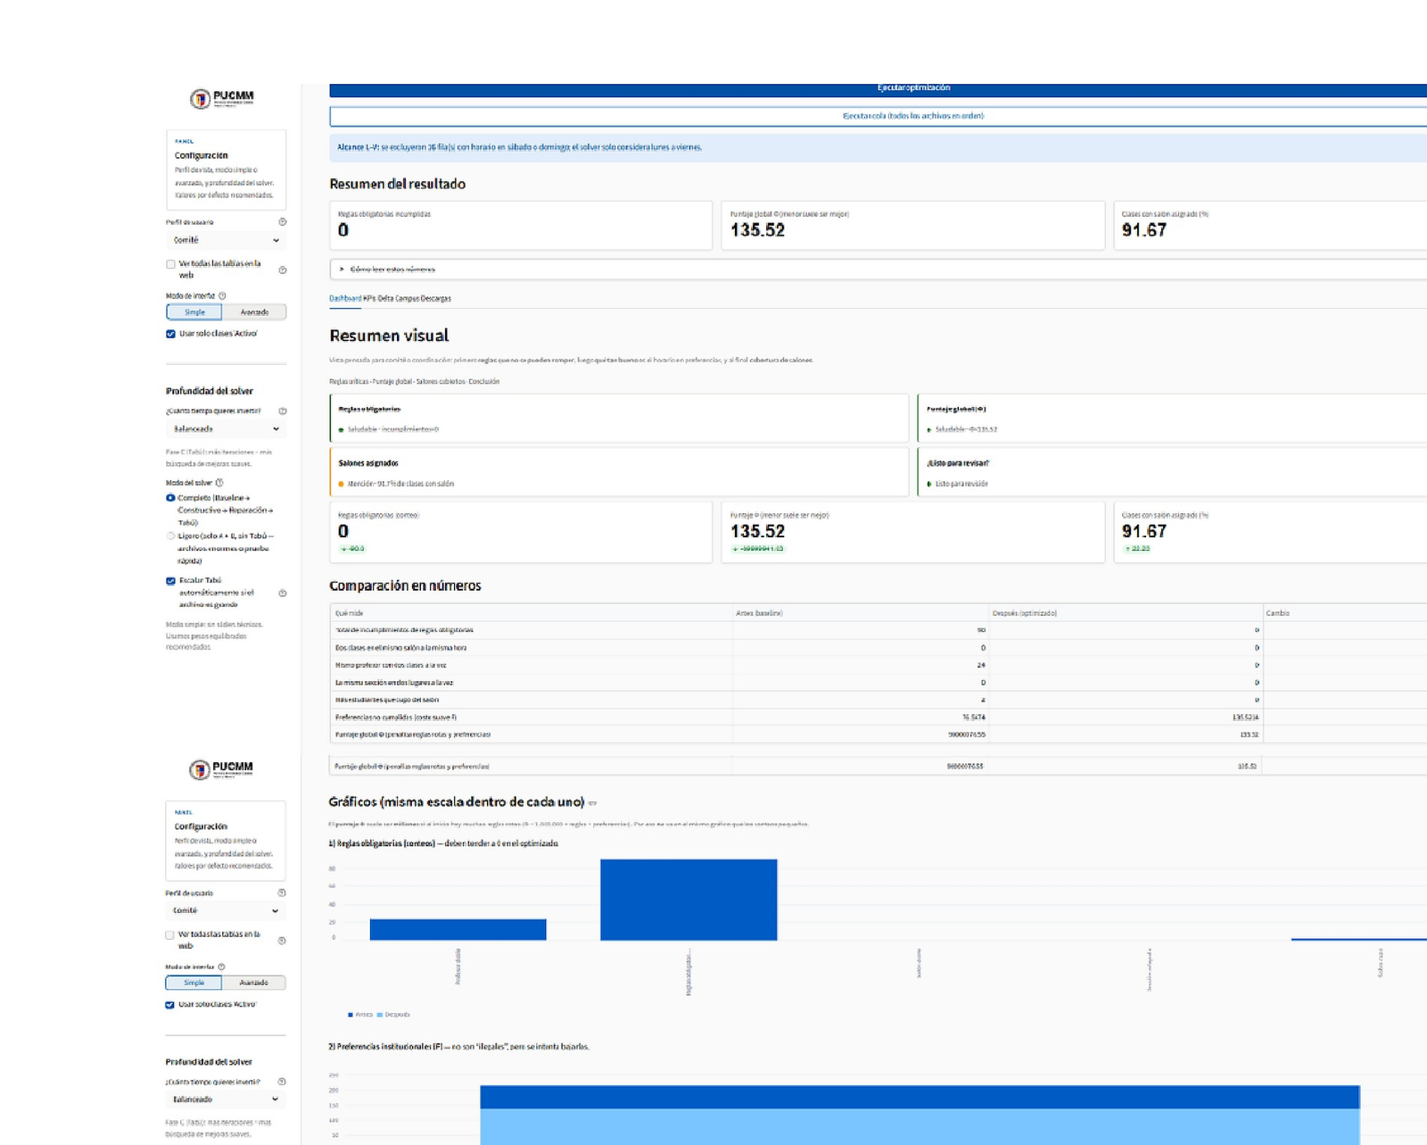Viewport: 1427px width, 1145px height.
Task: Open the Comité profile dropdown in lower sidebar
Action: 225,911
